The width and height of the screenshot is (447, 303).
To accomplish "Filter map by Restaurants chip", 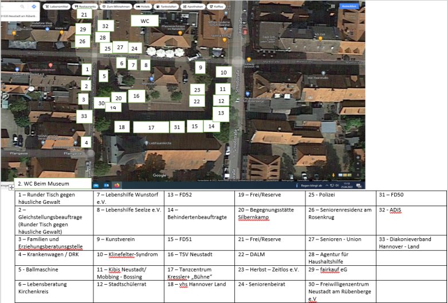I will [85, 6].
